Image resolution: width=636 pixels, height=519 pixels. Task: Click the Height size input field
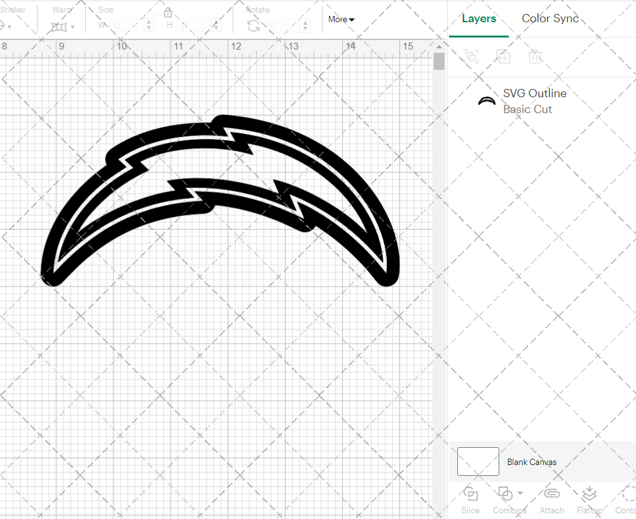195,25
